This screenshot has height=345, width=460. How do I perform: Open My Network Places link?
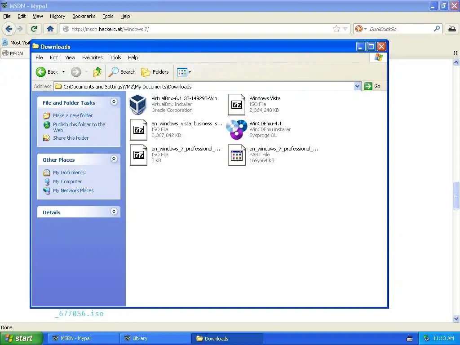73,190
